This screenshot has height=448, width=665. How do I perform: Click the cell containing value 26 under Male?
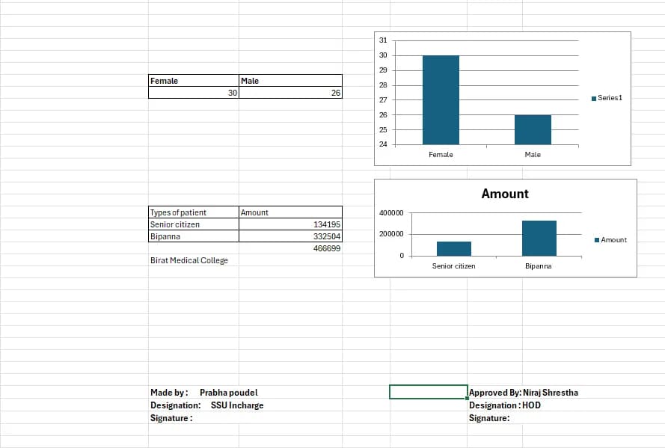coord(290,93)
